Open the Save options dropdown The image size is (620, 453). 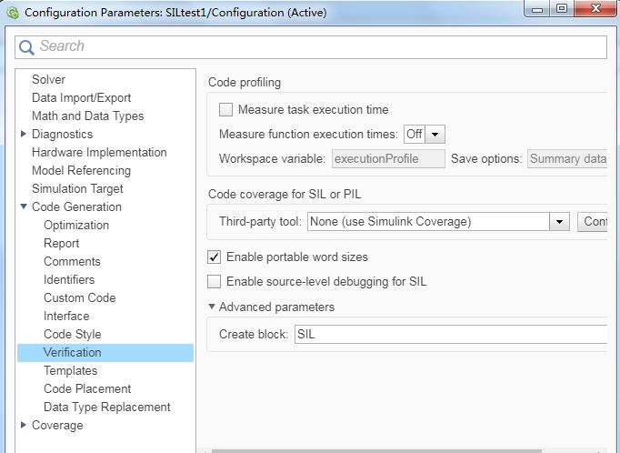coord(567,158)
